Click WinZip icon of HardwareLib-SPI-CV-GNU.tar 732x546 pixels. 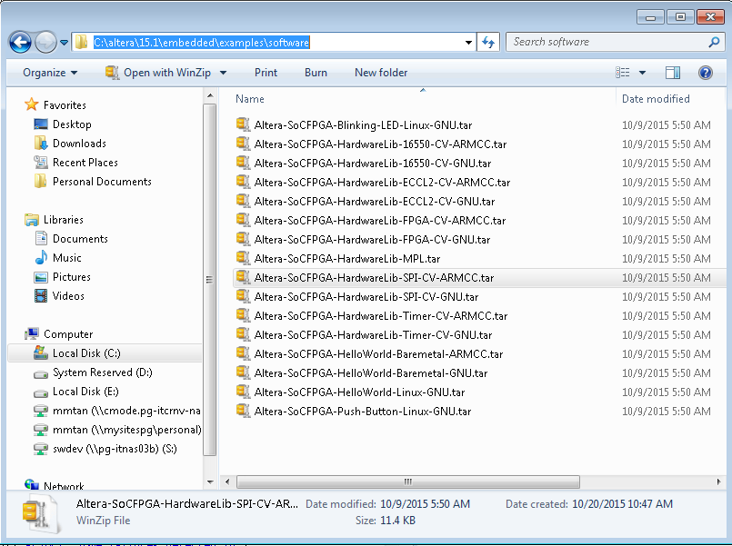(x=243, y=296)
